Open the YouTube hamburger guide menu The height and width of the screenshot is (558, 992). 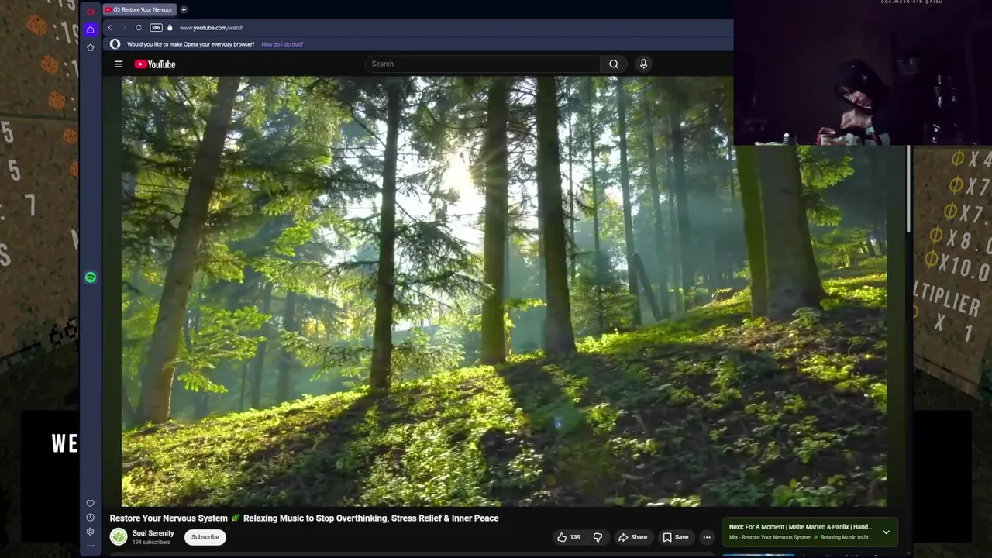(119, 64)
